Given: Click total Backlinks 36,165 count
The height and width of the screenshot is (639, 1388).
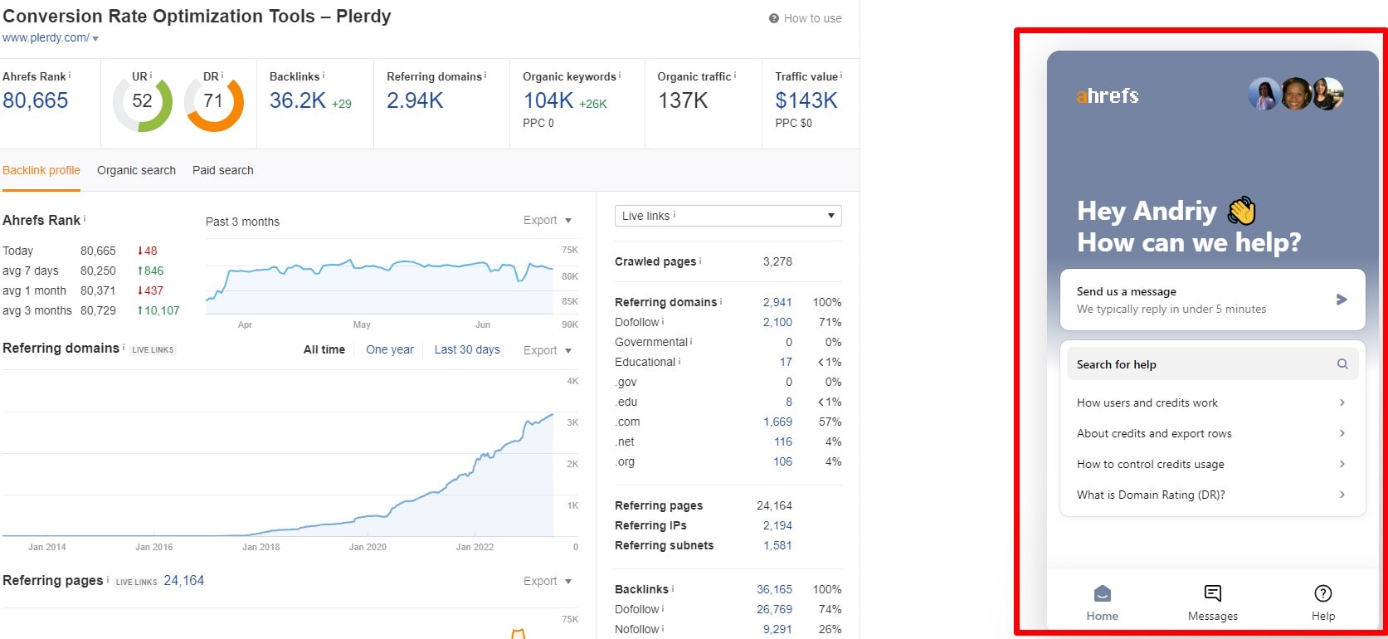Looking at the screenshot, I should (x=774, y=589).
